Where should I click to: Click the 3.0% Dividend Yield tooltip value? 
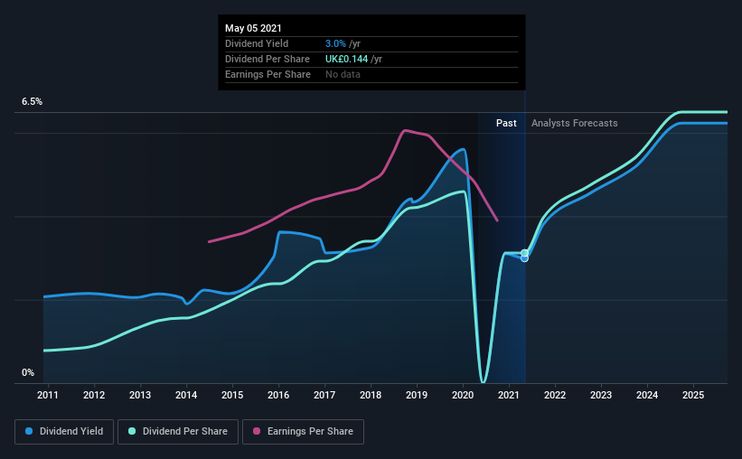coord(335,43)
